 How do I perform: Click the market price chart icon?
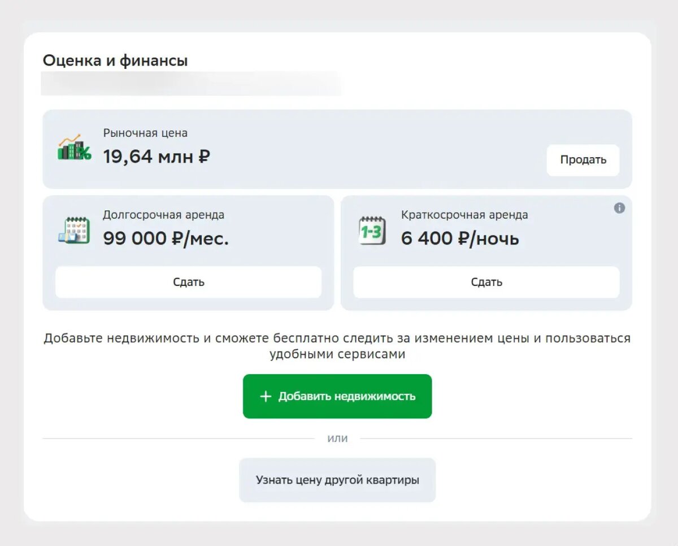point(74,148)
